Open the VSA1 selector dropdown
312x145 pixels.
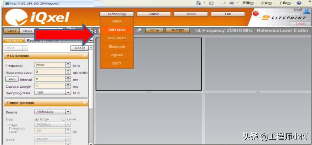click(25, 48)
